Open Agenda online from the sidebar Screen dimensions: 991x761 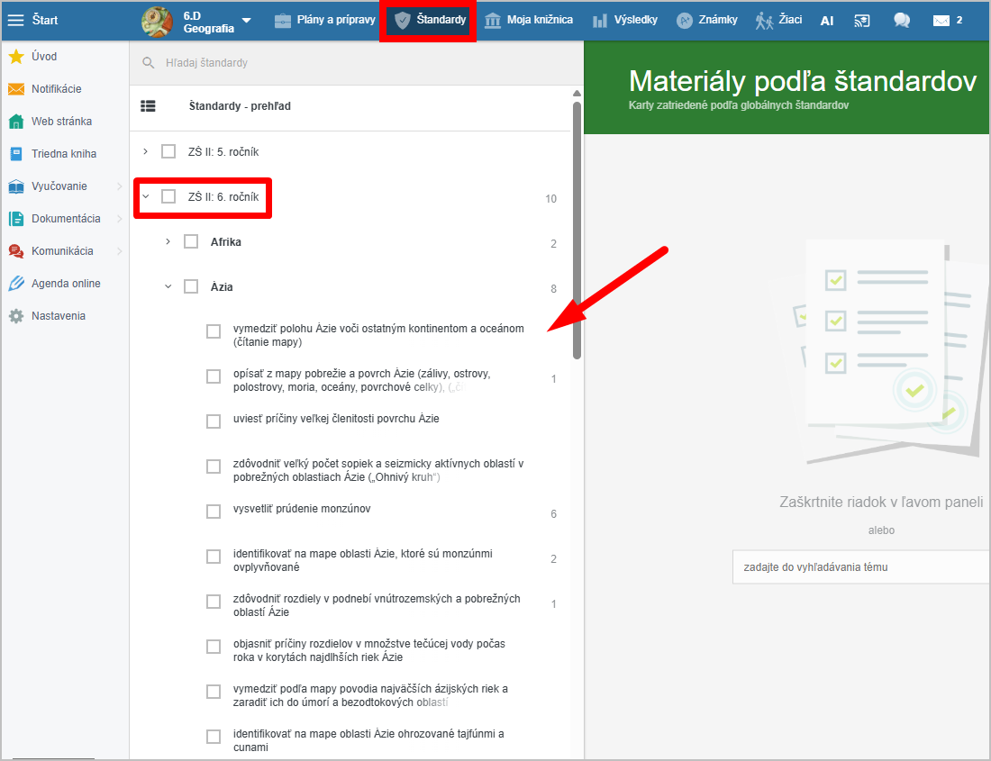point(65,284)
